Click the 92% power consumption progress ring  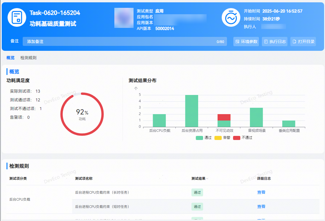[82, 114]
